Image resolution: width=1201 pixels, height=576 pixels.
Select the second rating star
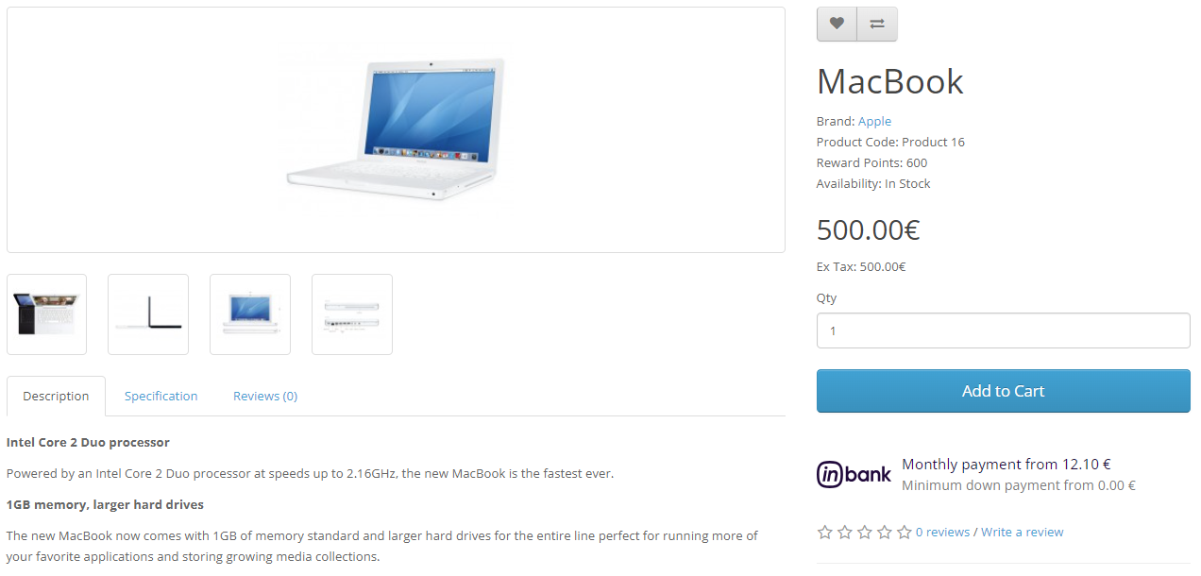845,533
